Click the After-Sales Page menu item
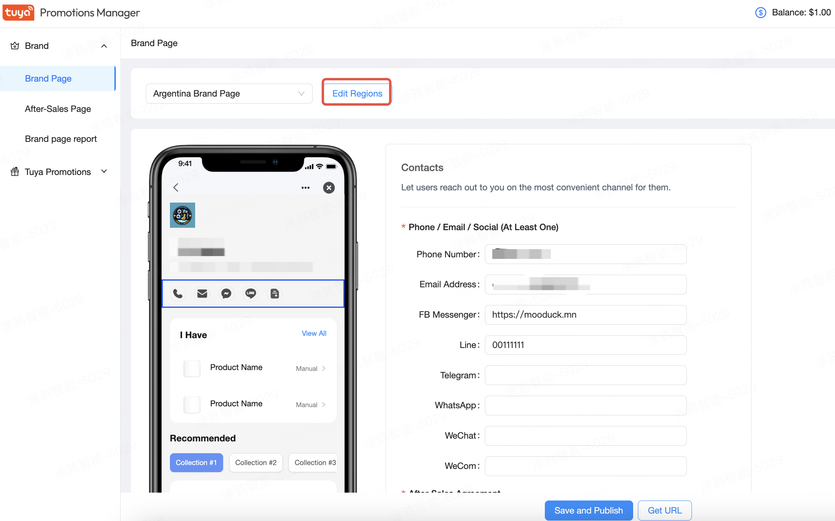Viewport: 835px width, 521px height. pyautogui.click(x=58, y=109)
